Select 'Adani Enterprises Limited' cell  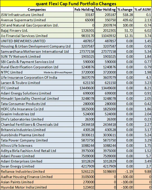(37, 161)
